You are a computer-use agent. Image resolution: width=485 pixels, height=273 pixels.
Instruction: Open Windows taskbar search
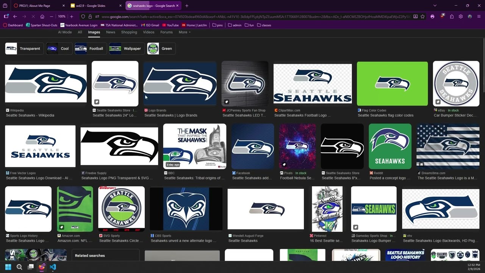pyautogui.click(x=19, y=267)
